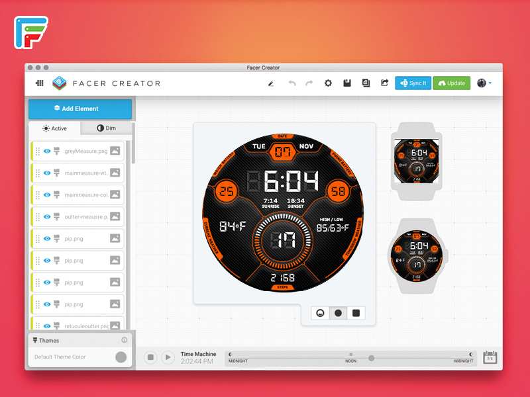530x397 pixels.
Task: Click the 6:04 time on watch face
Action: [284, 181]
